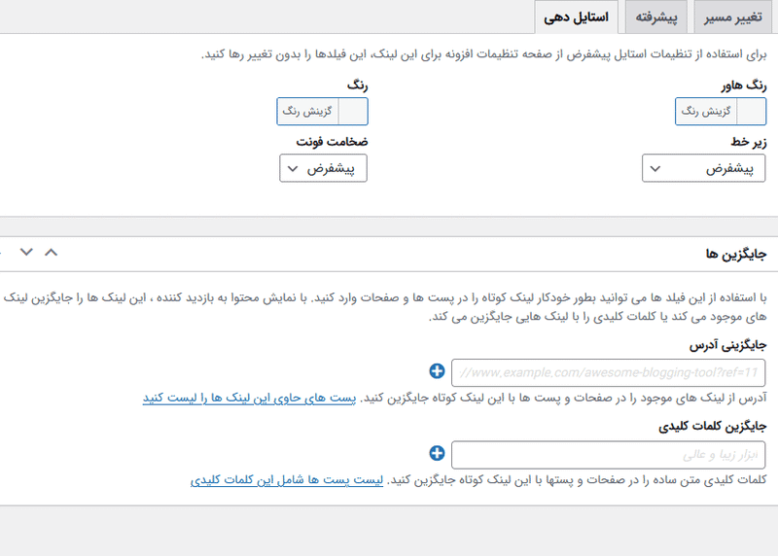Screen dimensions: 778x556
Task: Move جایگزین ها panel down with arrow
Action: pyautogui.click(x=26, y=253)
